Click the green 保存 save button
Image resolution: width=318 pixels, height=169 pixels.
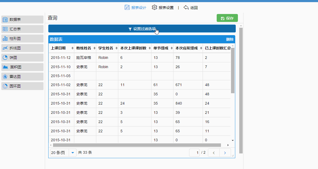click(x=227, y=18)
